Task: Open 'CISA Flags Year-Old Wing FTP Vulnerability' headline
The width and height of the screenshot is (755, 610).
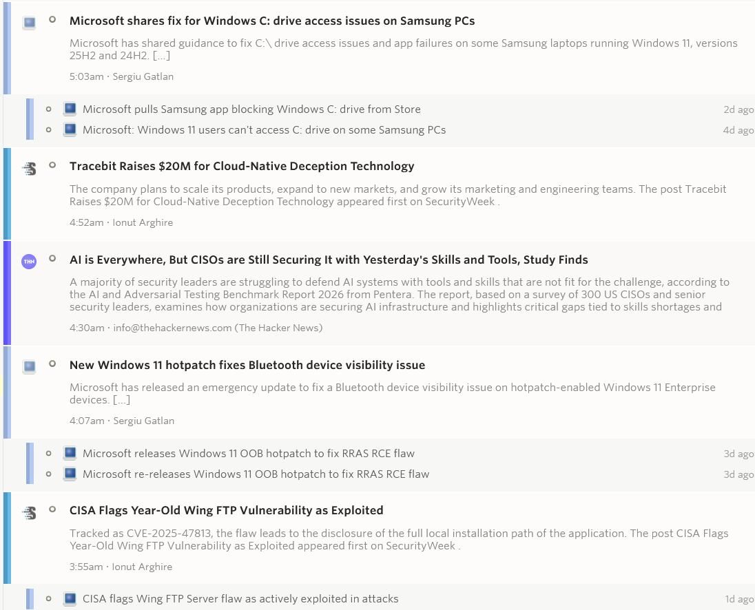Action: [x=226, y=510]
